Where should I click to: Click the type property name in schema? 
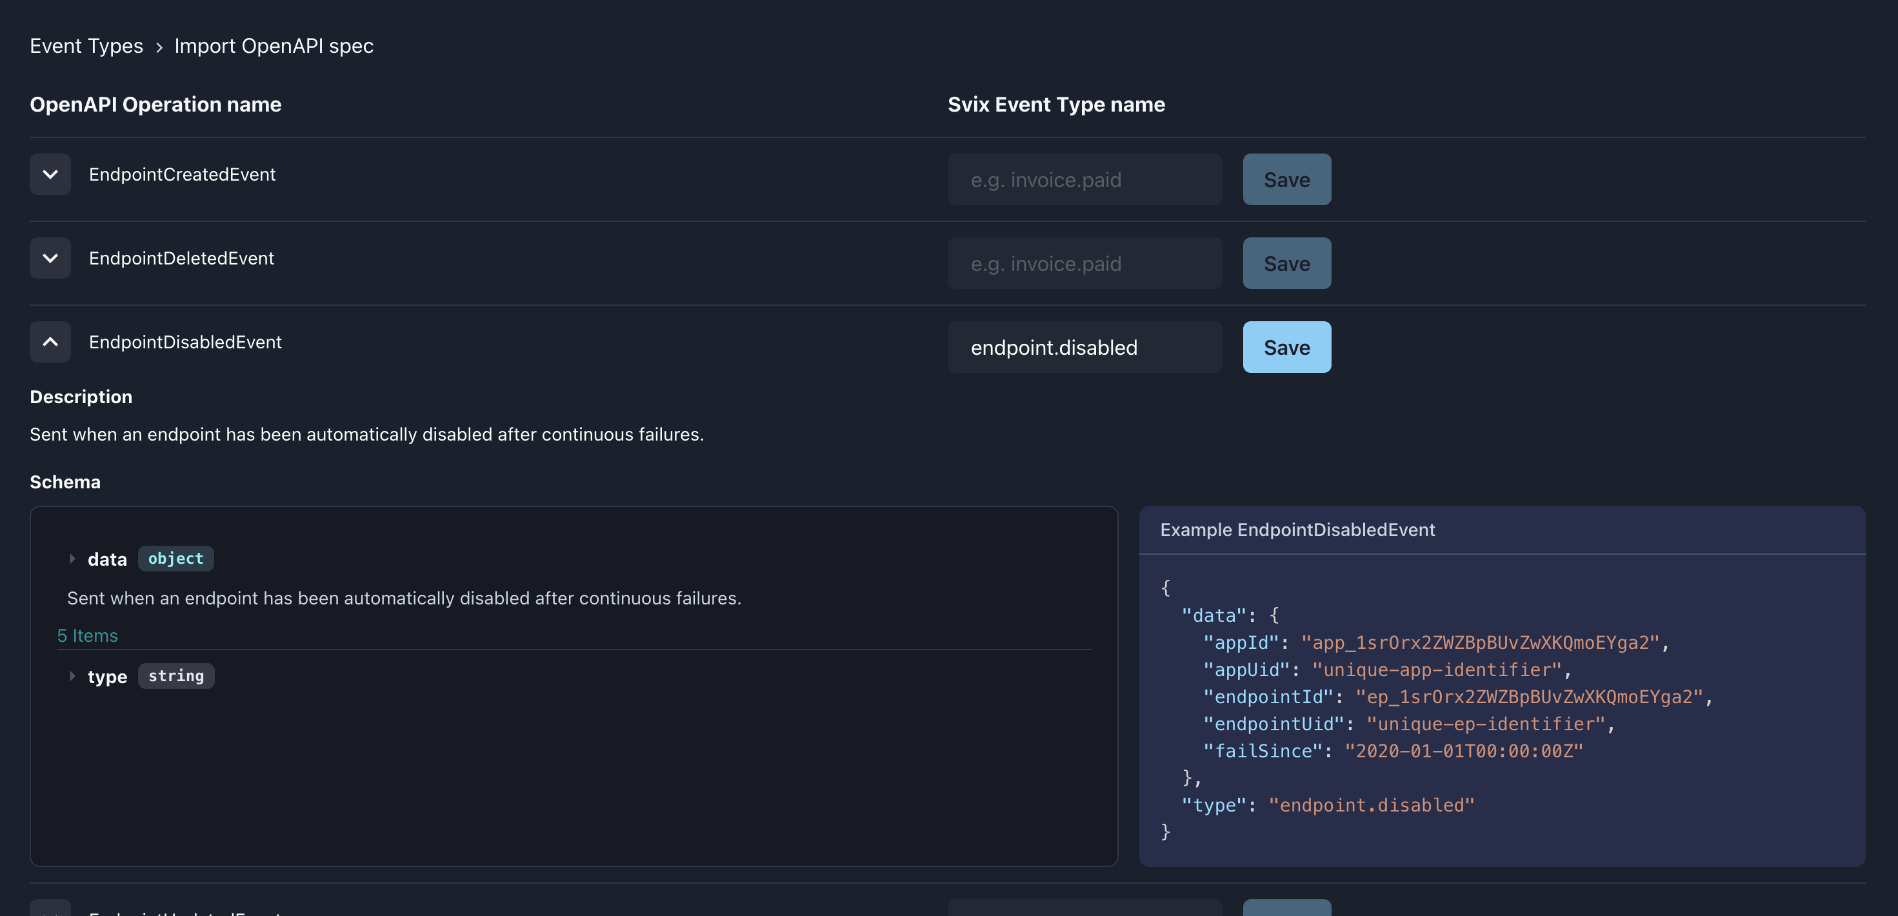107,677
